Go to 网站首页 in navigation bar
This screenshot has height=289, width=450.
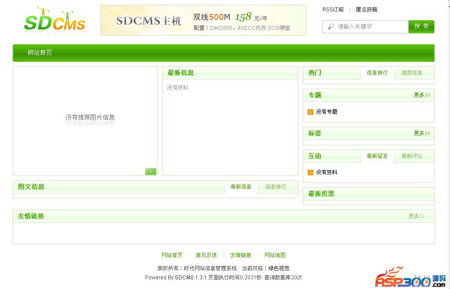pos(40,53)
